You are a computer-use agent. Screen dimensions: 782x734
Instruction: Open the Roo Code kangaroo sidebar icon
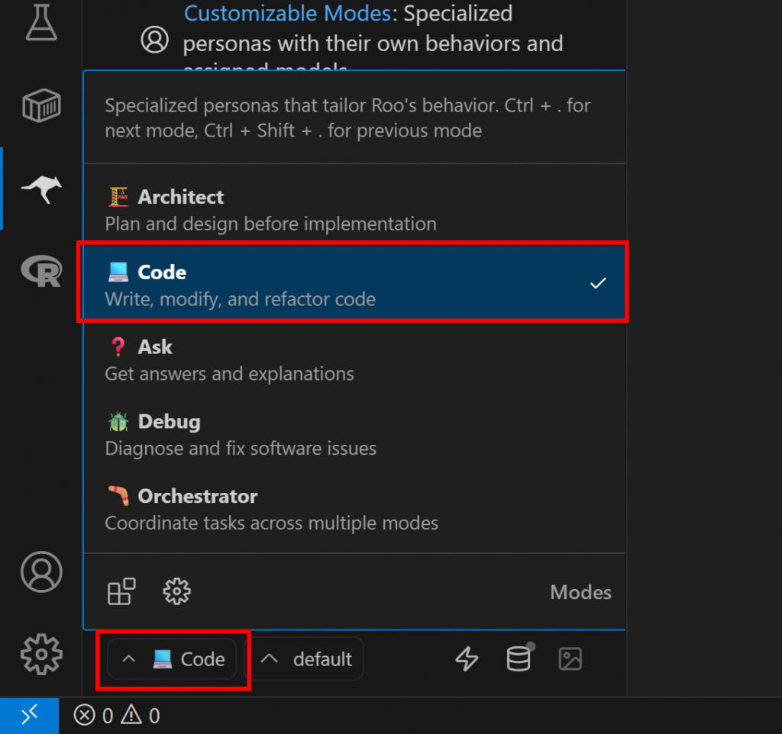(41, 188)
